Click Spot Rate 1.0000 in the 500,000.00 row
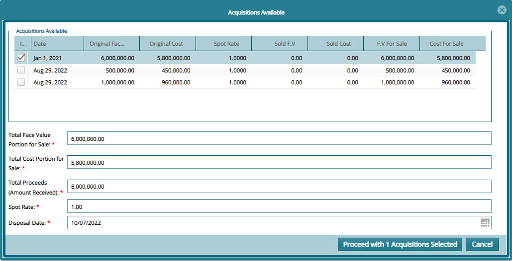512x261 pixels. 238,70
